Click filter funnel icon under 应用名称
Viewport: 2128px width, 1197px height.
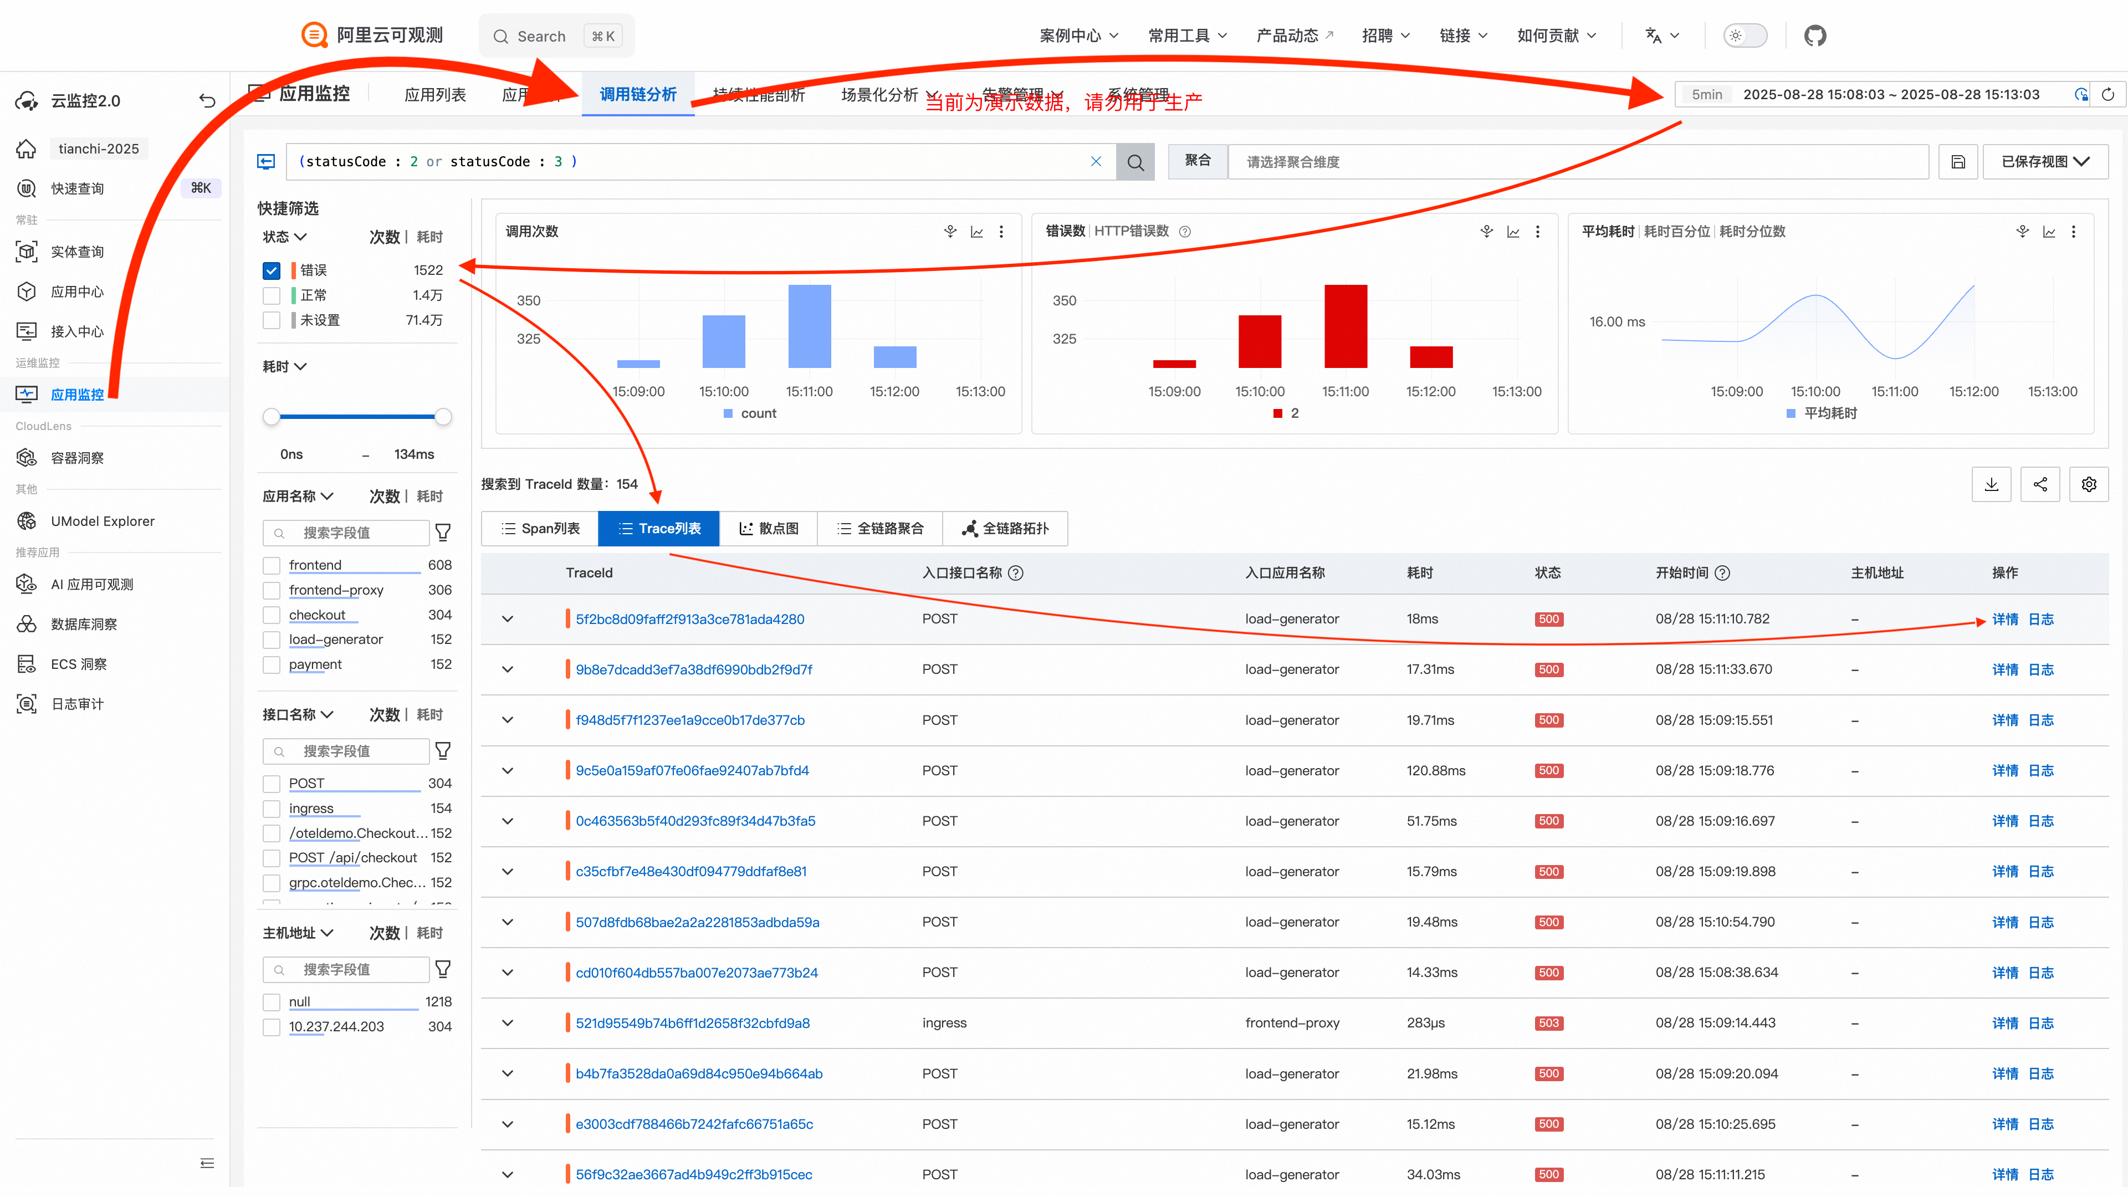pos(443,533)
